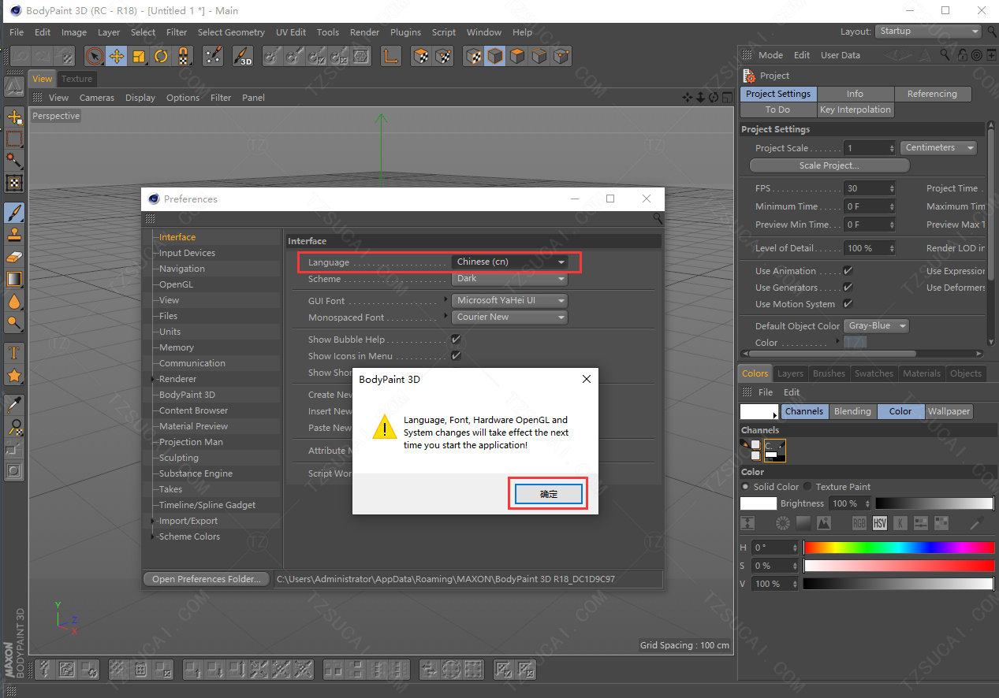Select the star Shape tool
999x698 pixels.
point(14,376)
